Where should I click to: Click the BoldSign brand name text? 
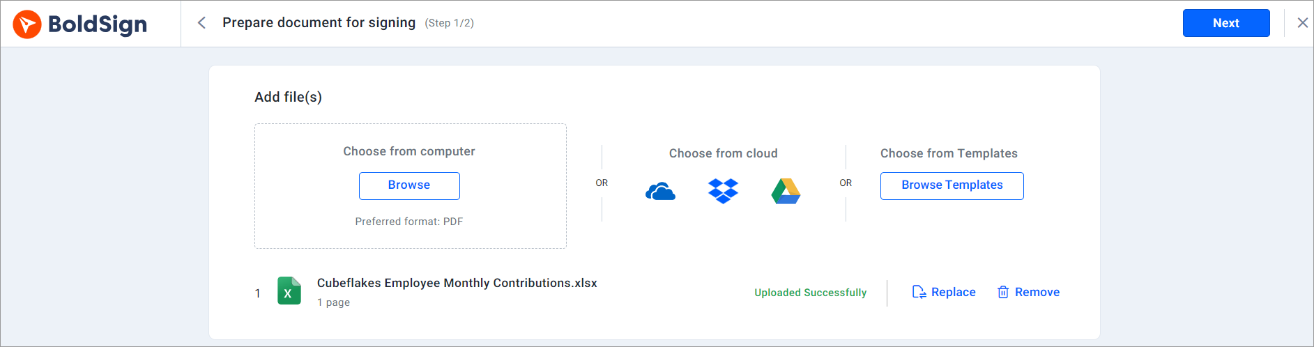pos(98,24)
